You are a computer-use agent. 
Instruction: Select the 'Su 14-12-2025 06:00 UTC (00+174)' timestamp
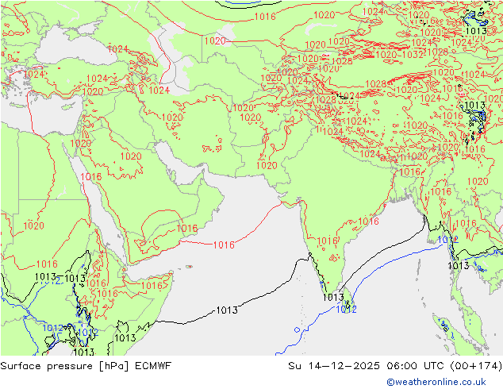pos(395,366)
